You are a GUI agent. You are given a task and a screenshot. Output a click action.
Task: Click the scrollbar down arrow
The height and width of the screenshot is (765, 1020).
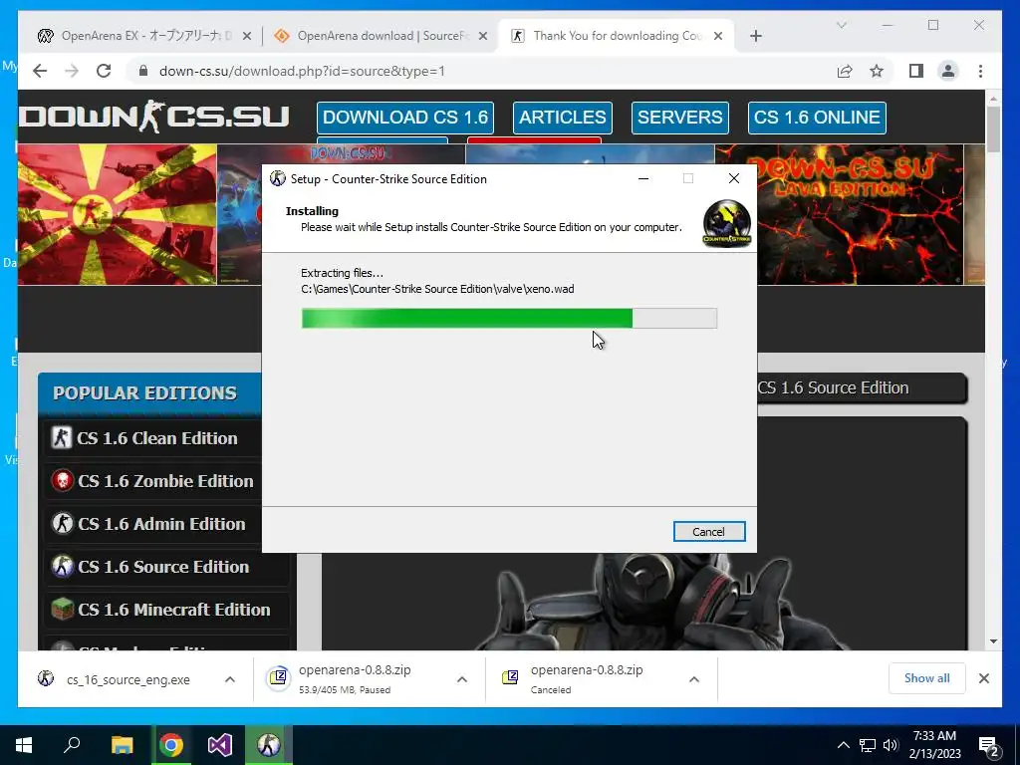click(x=993, y=642)
